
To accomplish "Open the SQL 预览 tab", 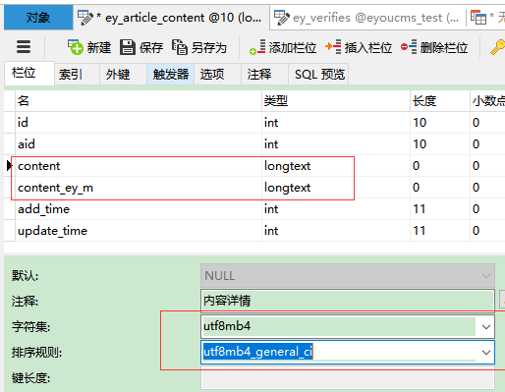I will click(318, 75).
